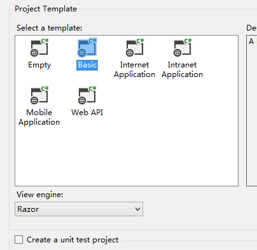Viewport: 257px width, 250px height.
Task: Pick the Intranet Application template icon
Action: coord(183,48)
